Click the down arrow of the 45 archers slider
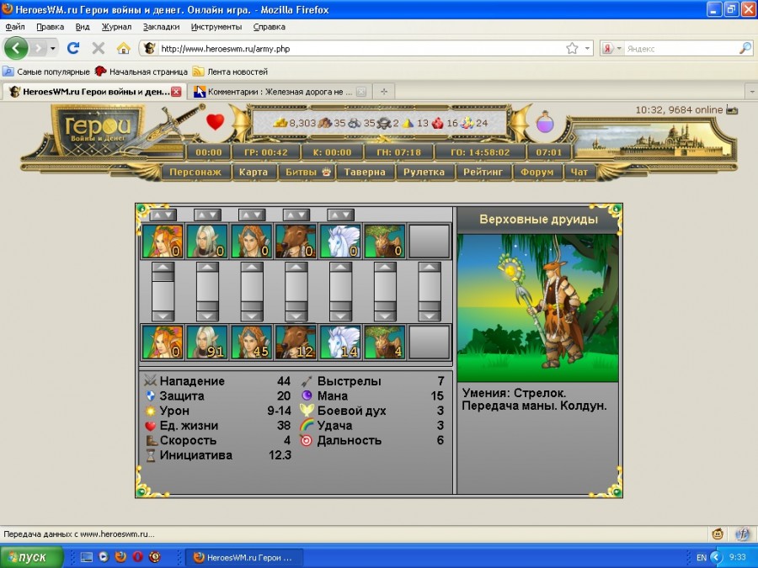This screenshot has height=568, width=758. click(x=252, y=316)
